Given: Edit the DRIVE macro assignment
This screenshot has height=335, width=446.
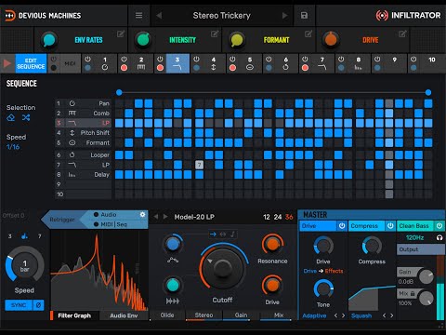Looking at the screenshot, I should tap(402, 33).
